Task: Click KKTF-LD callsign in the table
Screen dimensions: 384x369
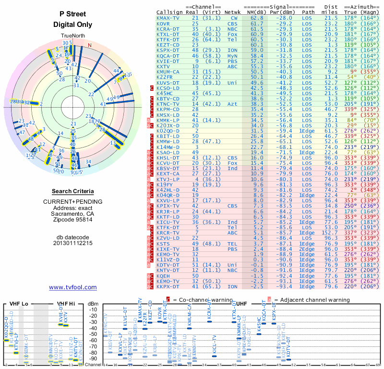Action: tap(168, 217)
